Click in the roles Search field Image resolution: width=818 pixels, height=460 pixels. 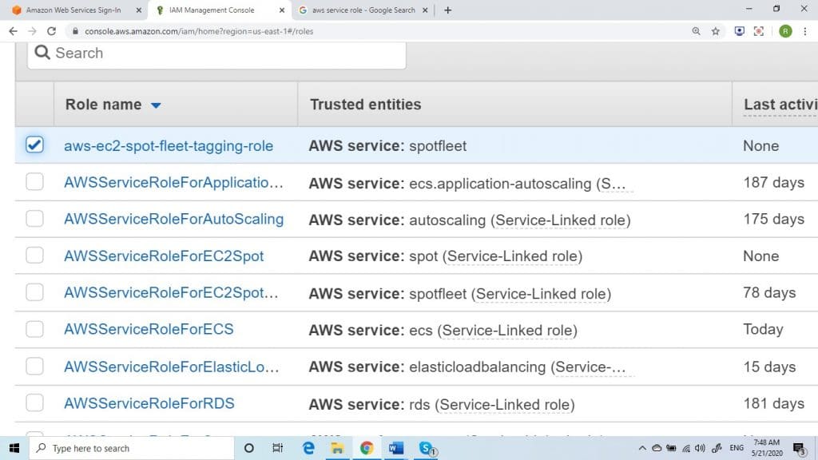(x=216, y=54)
